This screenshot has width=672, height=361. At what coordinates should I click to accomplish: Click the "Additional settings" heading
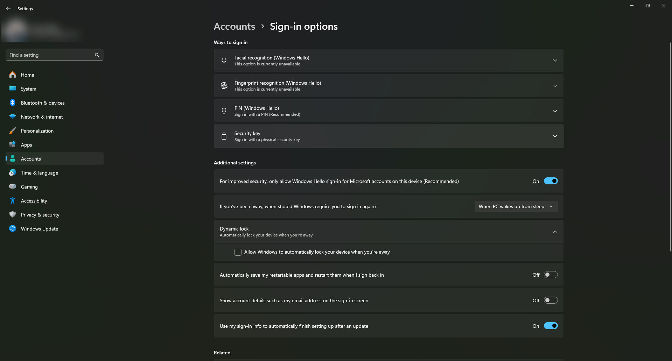[235, 163]
